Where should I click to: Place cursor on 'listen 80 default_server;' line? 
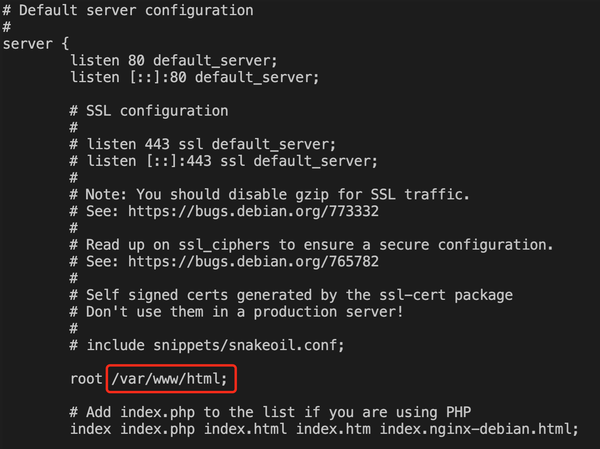(173, 61)
